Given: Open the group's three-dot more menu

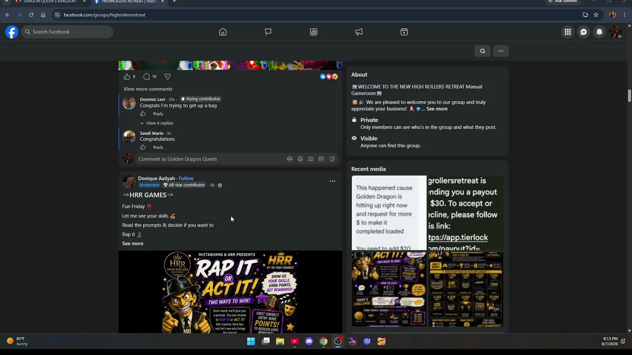Looking at the screenshot, I should click(x=501, y=51).
